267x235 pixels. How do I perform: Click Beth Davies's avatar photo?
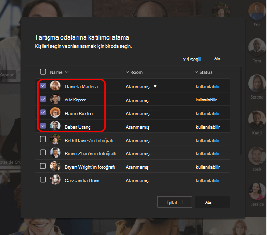[x=55, y=139]
